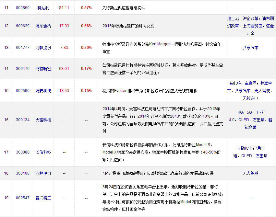Screen dimensions: 276x217
Task: Click stock code 300100
Action: [x=22, y=173]
